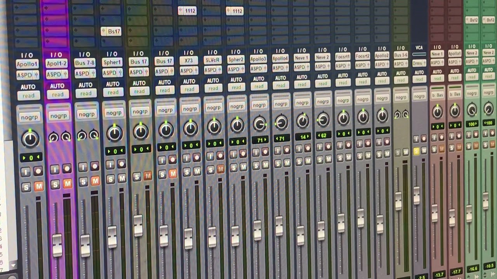Arm record on the Focsrt1 track
The width and height of the screenshot is (497, 279).
click(348, 145)
